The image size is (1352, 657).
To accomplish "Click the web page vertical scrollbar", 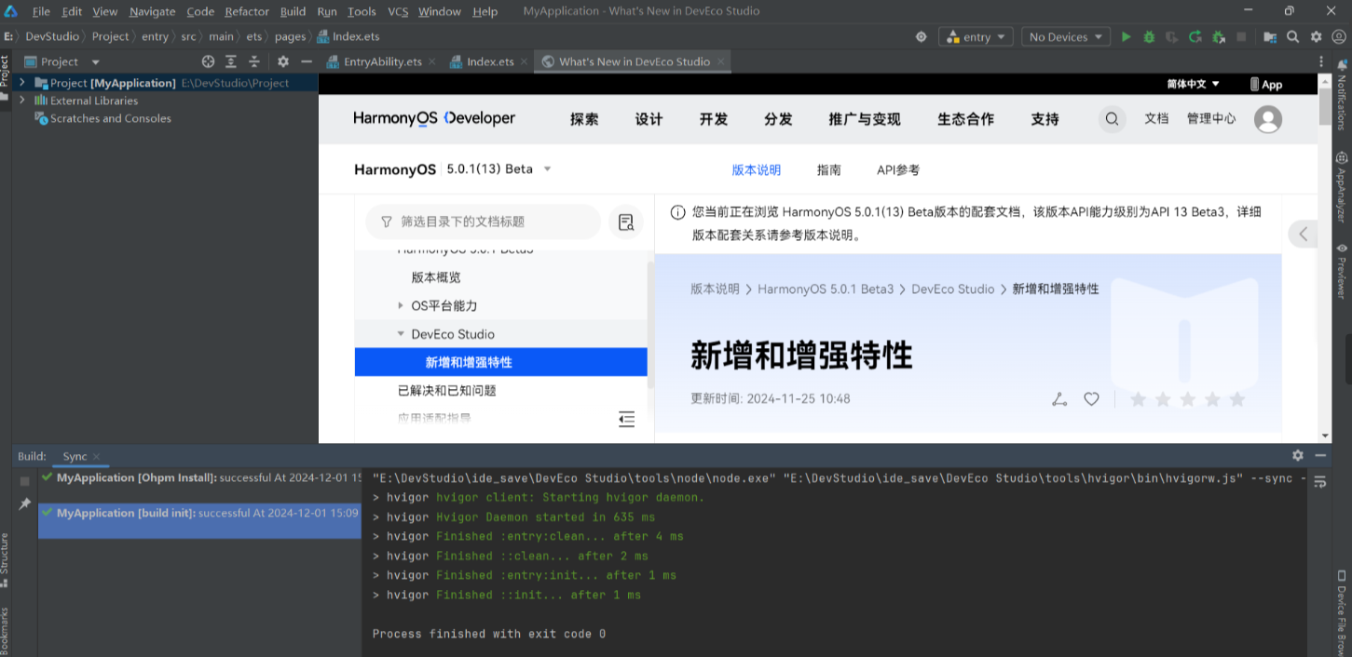I will coord(1325,108).
